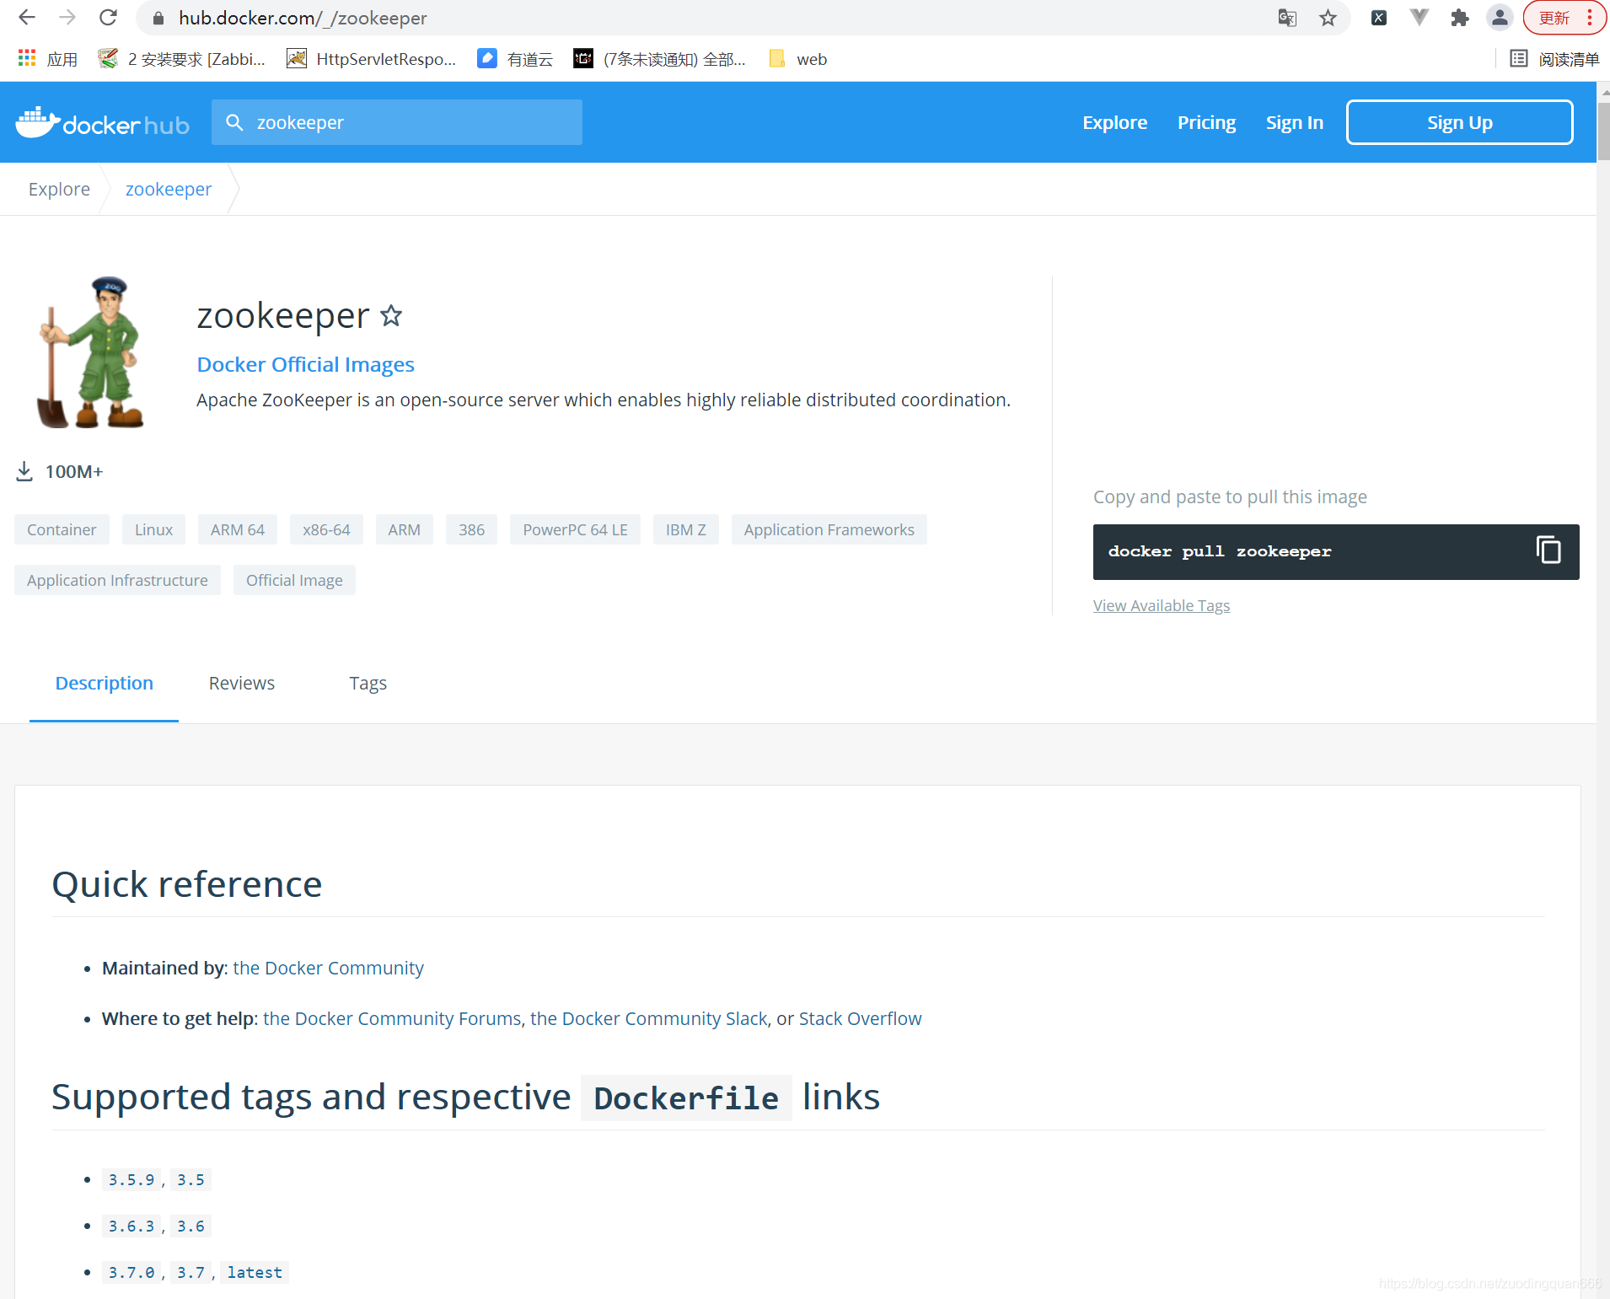Open the Stack Overflow link
Viewport: 1610px width, 1299px height.
(860, 1018)
